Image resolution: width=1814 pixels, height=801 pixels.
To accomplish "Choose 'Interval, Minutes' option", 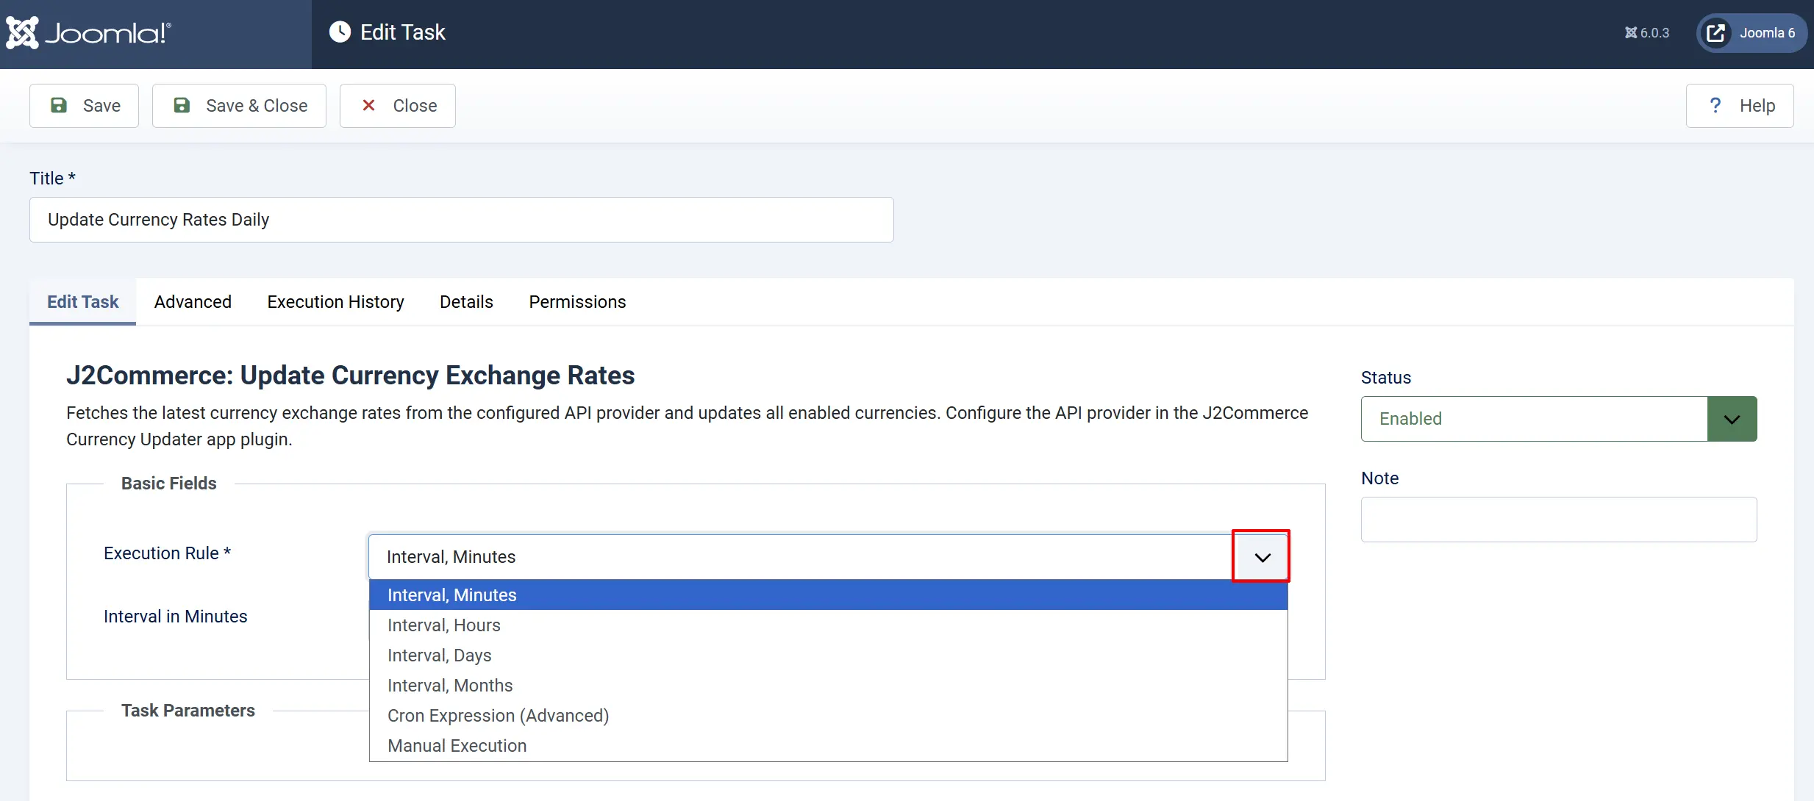I will coord(829,595).
